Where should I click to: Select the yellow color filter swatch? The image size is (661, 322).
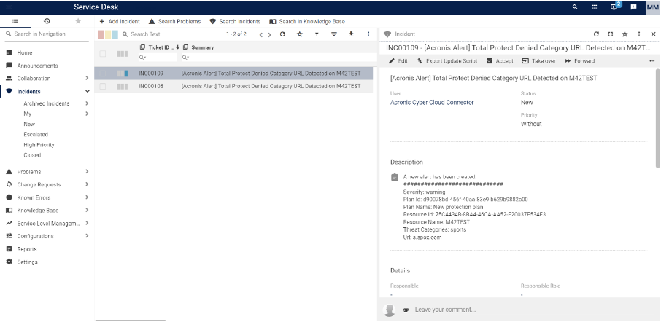[108, 34]
